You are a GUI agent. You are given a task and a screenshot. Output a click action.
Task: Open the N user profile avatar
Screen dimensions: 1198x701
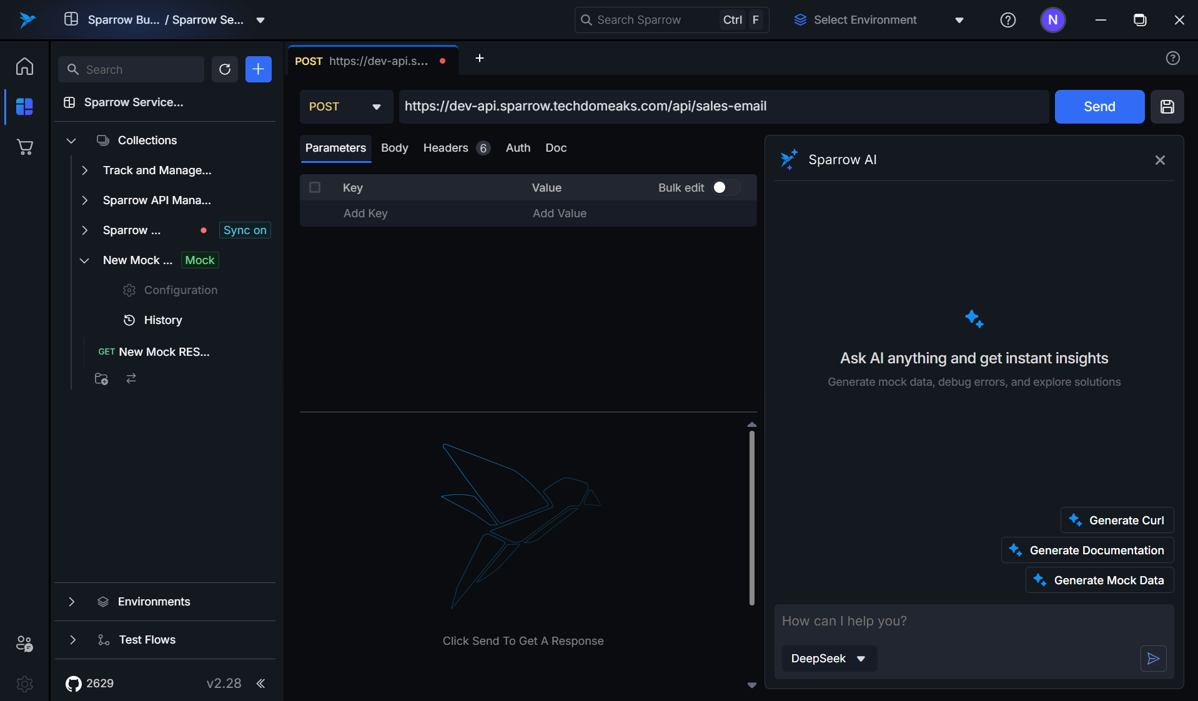[1052, 20]
